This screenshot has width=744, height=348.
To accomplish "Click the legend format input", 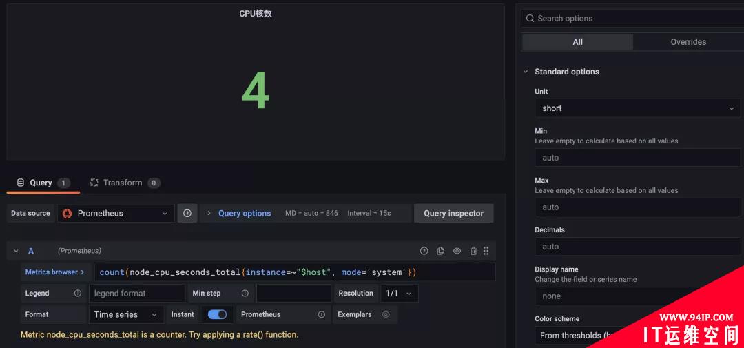I will (137, 294).
